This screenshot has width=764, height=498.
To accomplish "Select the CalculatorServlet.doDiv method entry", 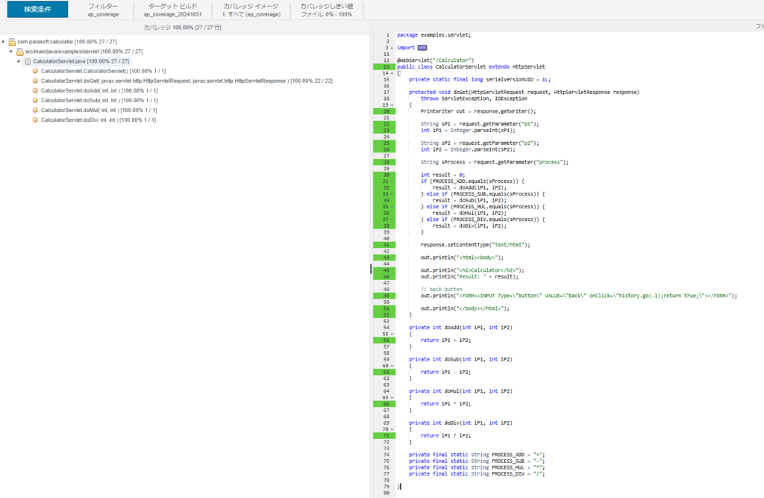I will (x=98, y=119).
